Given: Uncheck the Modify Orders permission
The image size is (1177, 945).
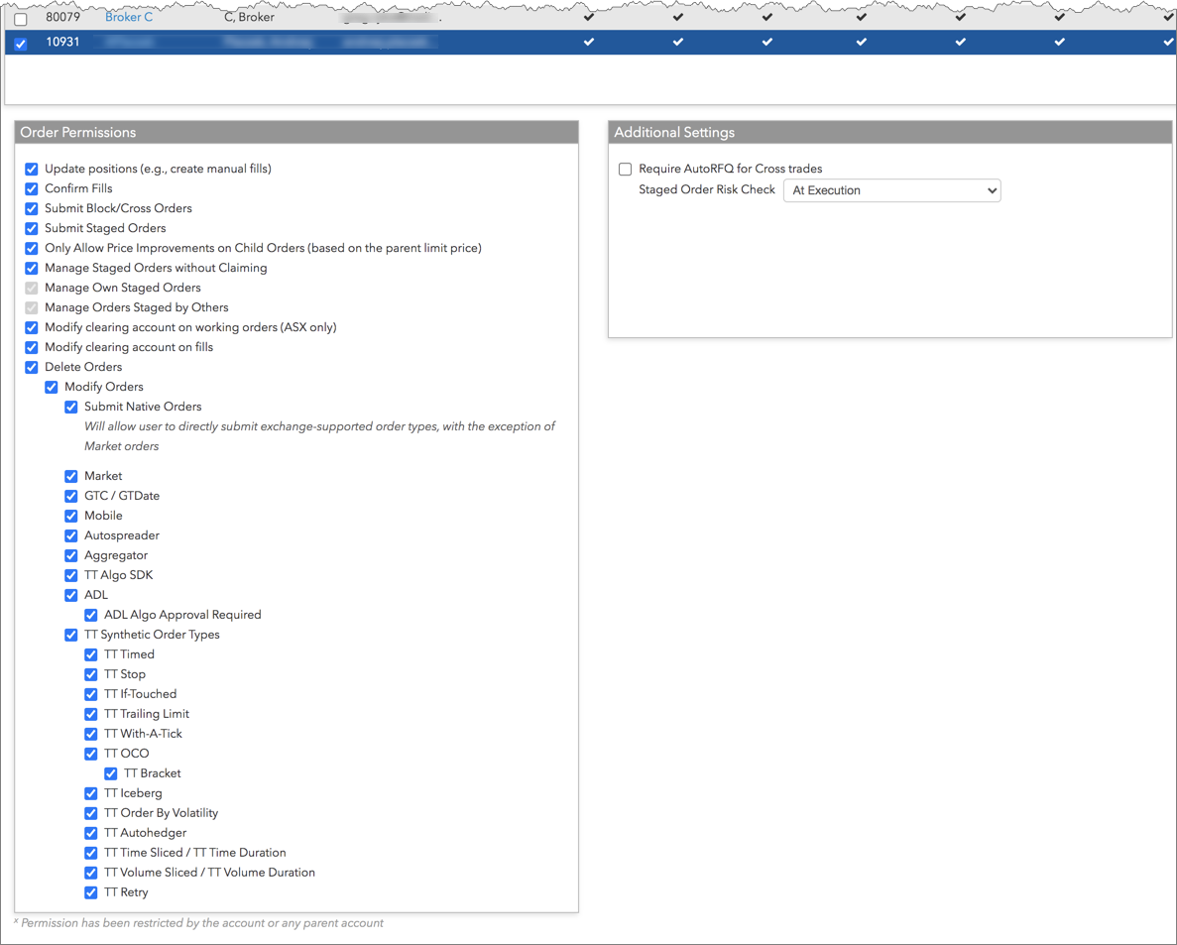Looking at the screenshot, I should [x=52, y=388].
